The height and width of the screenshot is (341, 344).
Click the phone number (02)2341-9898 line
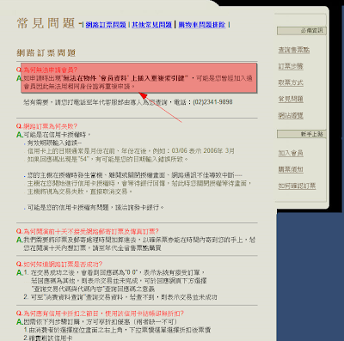pos(128,102)
